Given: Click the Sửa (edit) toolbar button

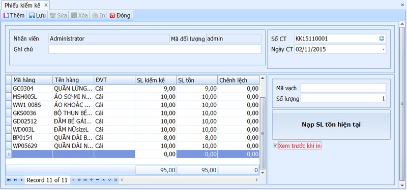Looking at the screenshot, I should pyautogui.click(x=59, y=16).
